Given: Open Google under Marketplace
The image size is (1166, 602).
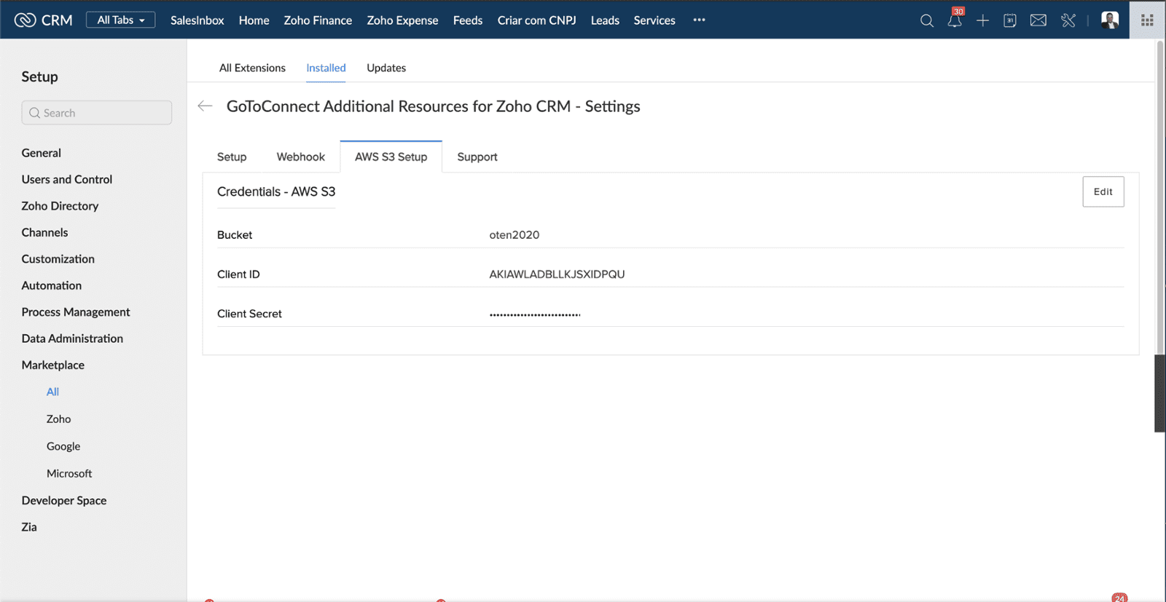Looking at the screenshot, I should coord(63,446).
